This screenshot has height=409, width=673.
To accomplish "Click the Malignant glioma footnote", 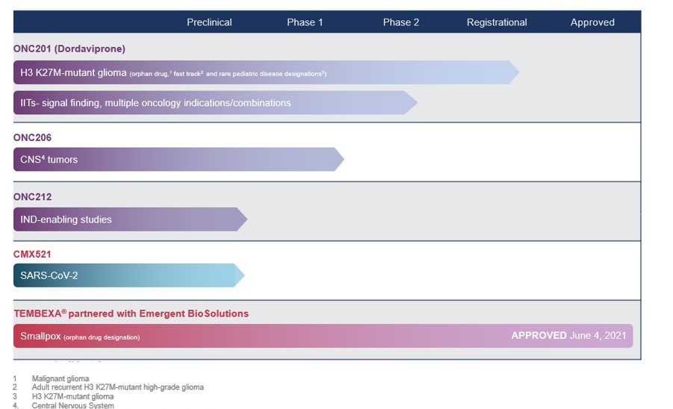I will [x=60, y=379].
